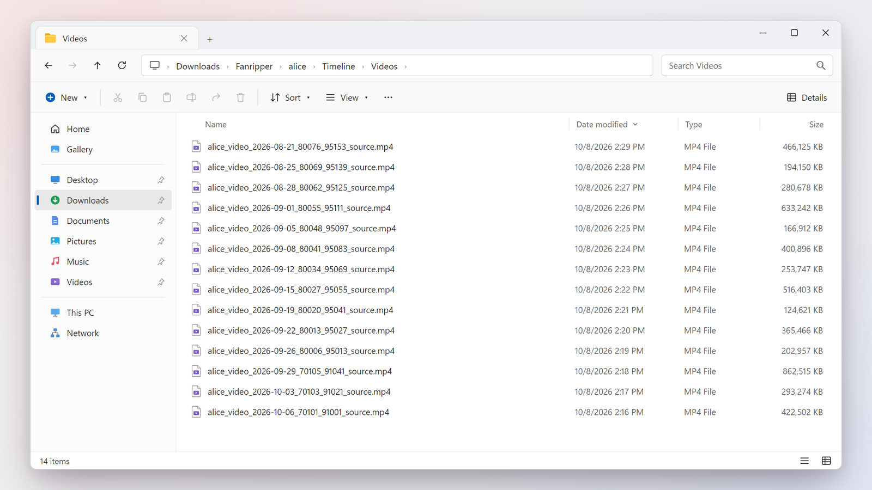This screenshot has width=872, height=490.
Task: Click the Copy icon in toolbar
Action: point(142,97)
